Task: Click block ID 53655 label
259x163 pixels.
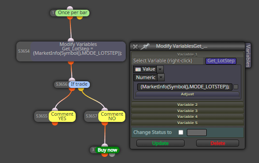Action: point(42,116)
